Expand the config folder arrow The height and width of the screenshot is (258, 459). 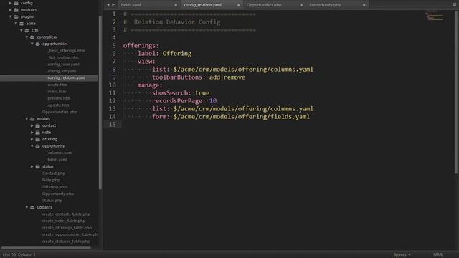(11, 3)
